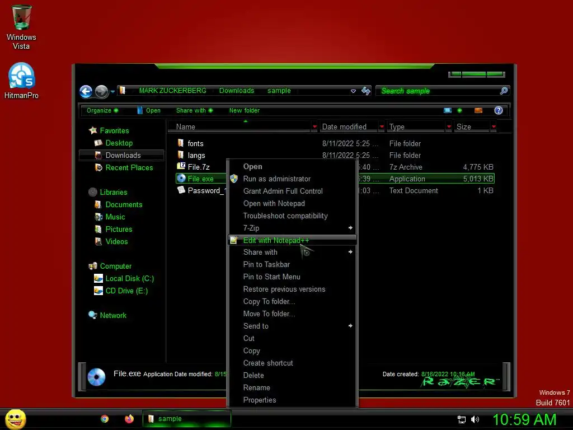Launch Firefox from the taskbar
The height and width of the screenshot is (430, 573).
[x=129, y=419]
